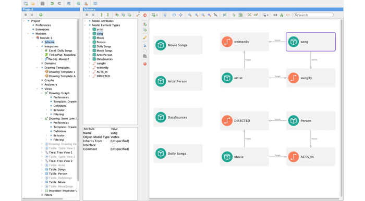
Task: Click the writtenBy edge node in diagram
Action: pos(244,42)
